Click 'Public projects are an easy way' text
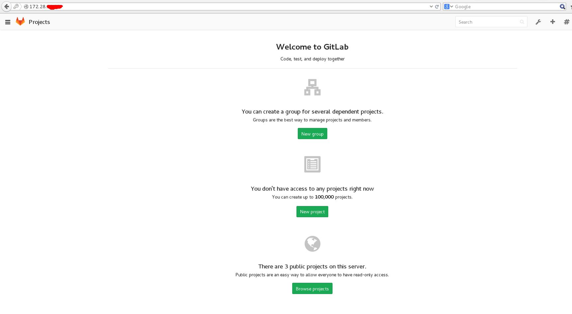572x314 pixels. [312, 275]
